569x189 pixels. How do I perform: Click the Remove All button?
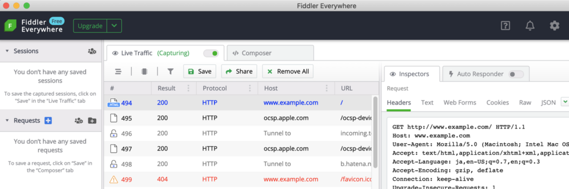click(x=288, y=72)
